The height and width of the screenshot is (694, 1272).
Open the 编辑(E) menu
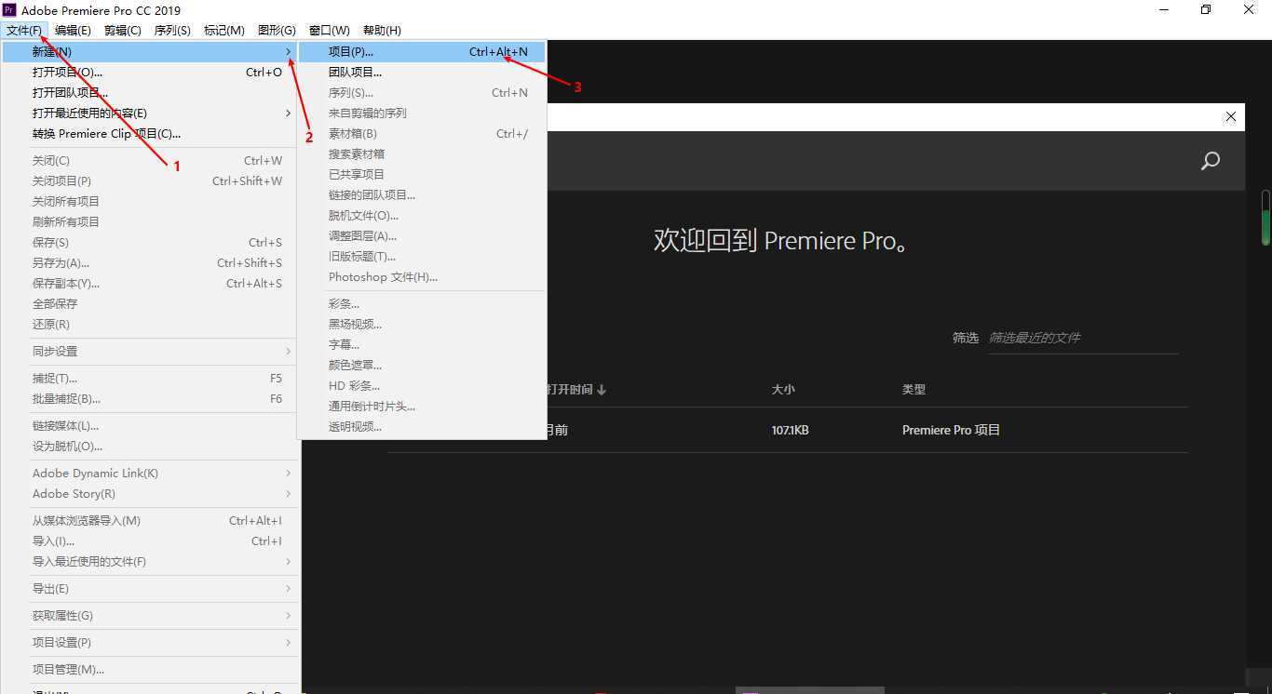(x=73, y=30)
